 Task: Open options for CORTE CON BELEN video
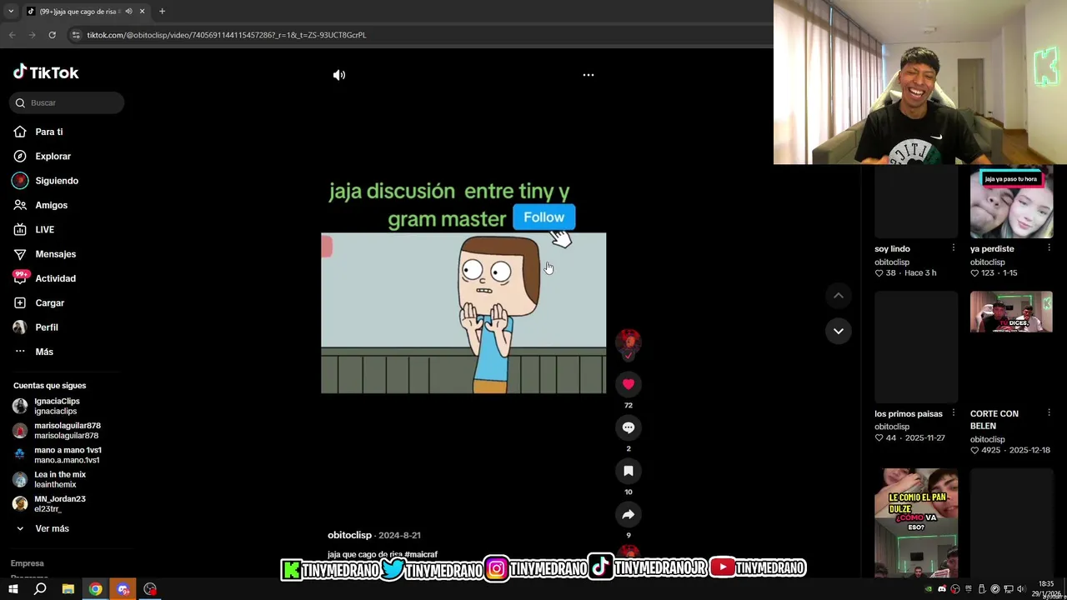coord(1049,413)
